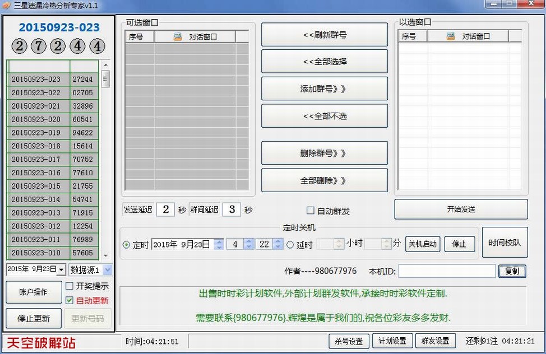The width and height of the screenshot is (546, 354).
Task: Click the first lottery ball showing 2
Action: pyautogui.click(x=20, y=46)
